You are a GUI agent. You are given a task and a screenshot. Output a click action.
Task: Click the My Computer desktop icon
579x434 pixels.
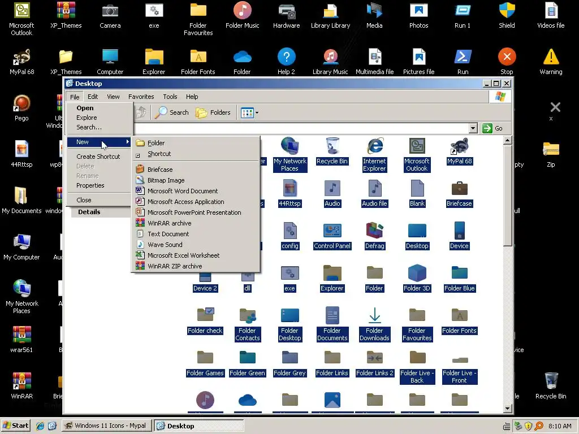tap(22, 247)
